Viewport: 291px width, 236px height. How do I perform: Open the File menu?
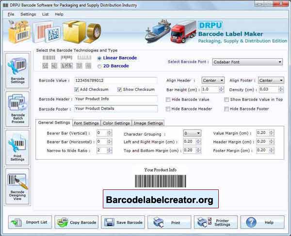pos(11,14)
